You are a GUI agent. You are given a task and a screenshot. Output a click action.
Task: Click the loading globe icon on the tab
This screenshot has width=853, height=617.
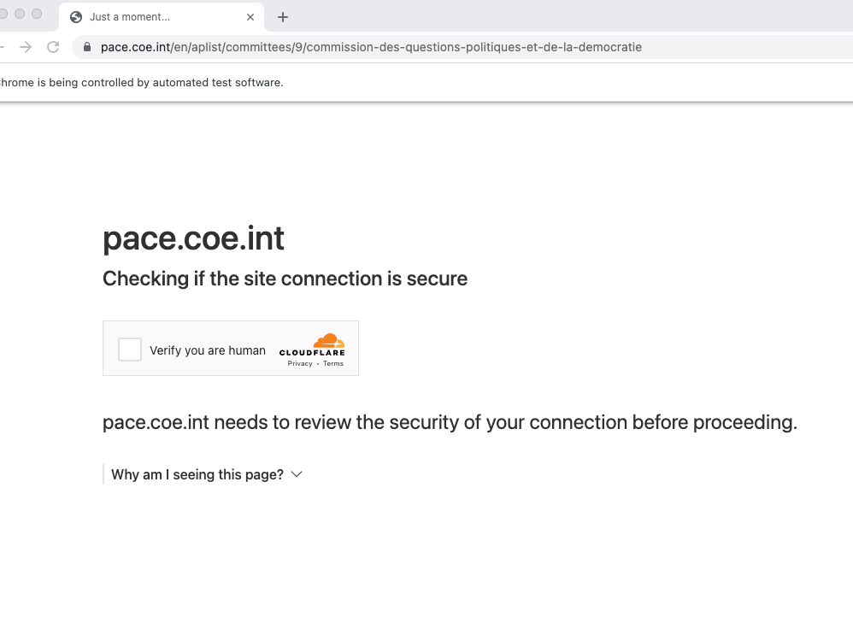(76, 16)
